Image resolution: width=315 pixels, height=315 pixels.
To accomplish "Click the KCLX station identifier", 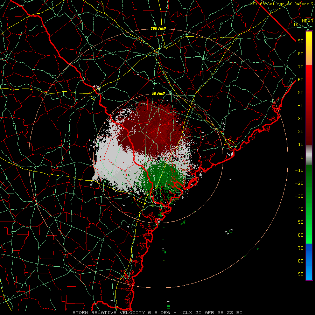I will (x=186, y=313).
